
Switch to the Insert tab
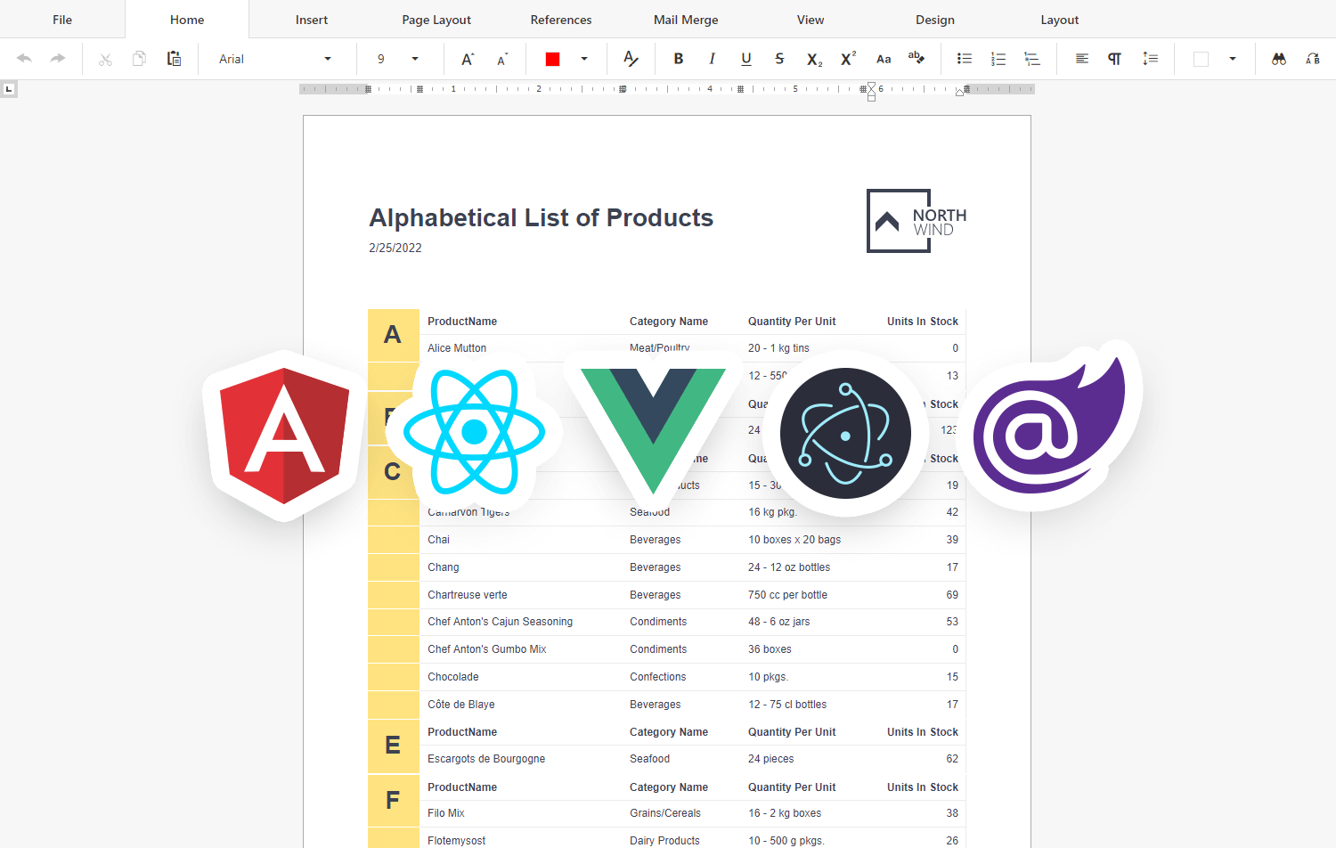click(x=312, y=20)
